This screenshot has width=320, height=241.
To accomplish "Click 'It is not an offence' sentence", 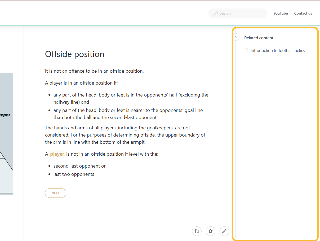I will (94, 71).
